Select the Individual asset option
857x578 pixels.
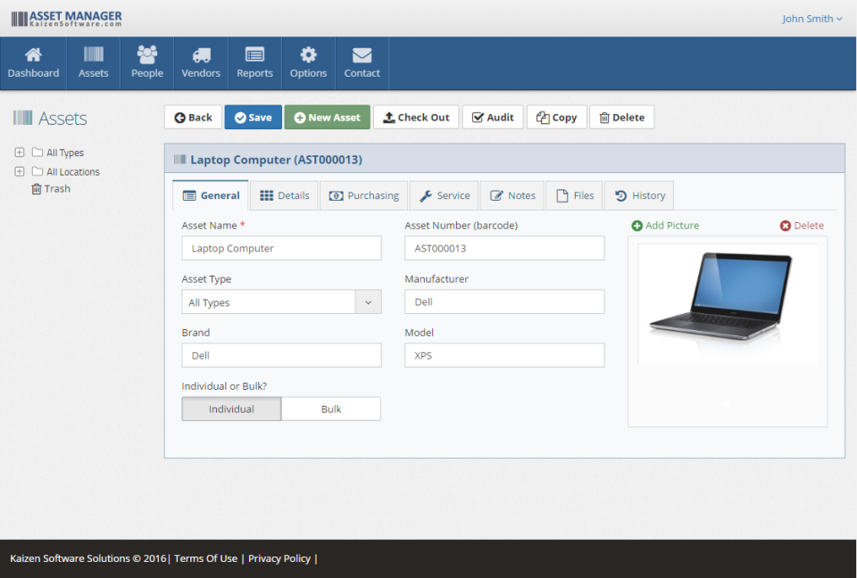click(231, 409)
